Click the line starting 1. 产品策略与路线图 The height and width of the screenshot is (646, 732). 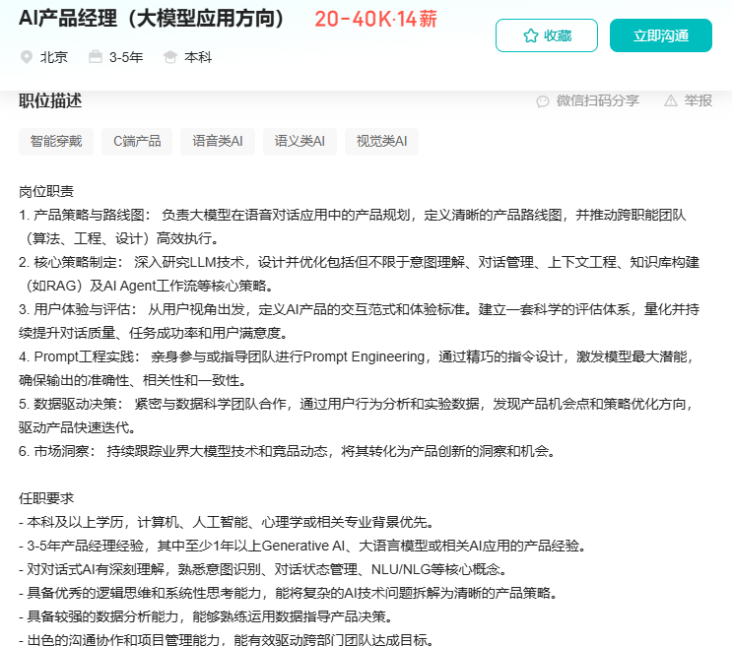pyautogui.click(x=353, y=216)
